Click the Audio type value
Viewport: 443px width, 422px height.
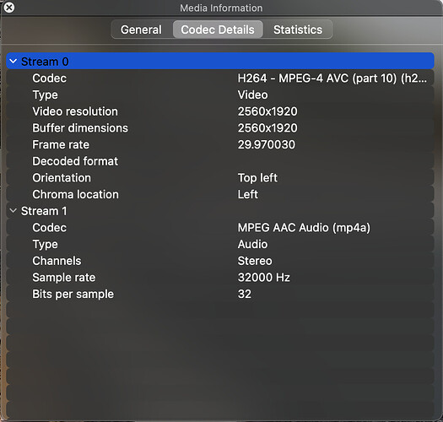click(x=252, y=244)
